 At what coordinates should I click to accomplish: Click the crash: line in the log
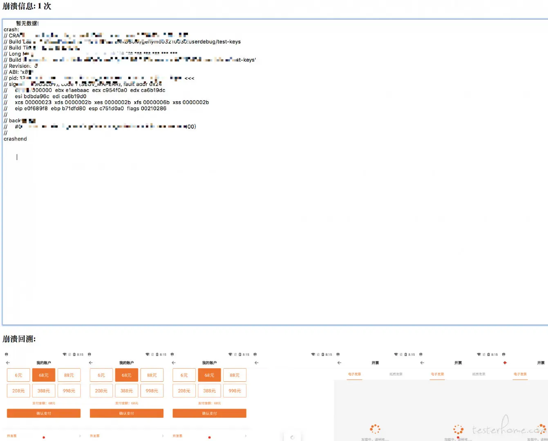[11, 29]
